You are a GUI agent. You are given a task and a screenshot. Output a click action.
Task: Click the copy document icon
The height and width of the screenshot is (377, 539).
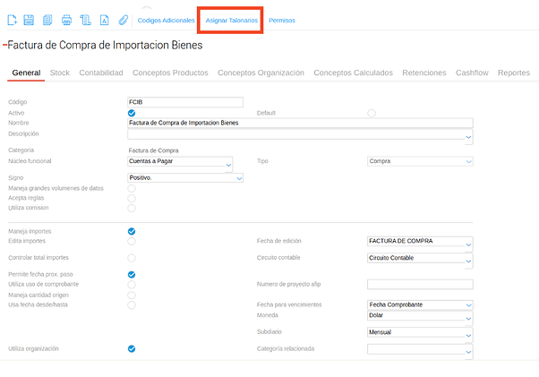coord(47,20)
